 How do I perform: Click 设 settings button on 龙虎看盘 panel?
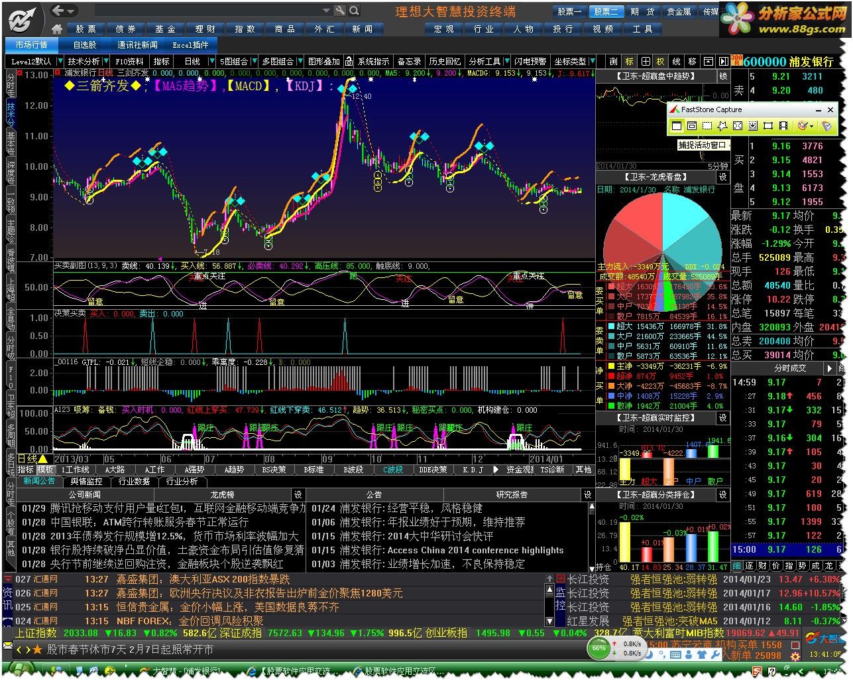coord(723,177)
